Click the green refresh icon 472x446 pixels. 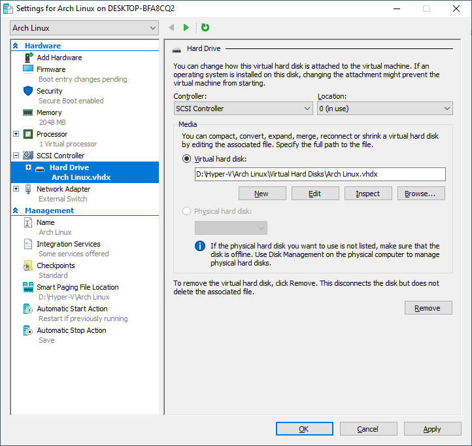tap(205, 27)
